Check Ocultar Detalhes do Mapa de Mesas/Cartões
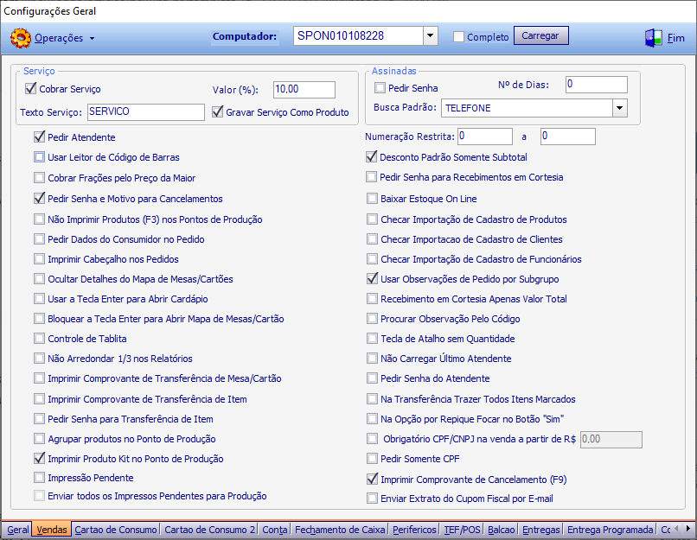The width and height of the screenshot is (697, 540). (40, 279)
